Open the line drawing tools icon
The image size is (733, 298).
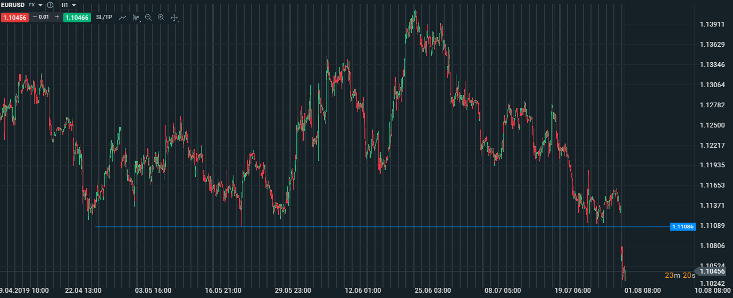123,18
